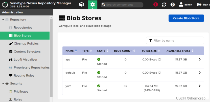Image resolution: width=210 pixels, height=102 pixels.
Task: Open the Administration gear icon
Action: pos(92,5)
